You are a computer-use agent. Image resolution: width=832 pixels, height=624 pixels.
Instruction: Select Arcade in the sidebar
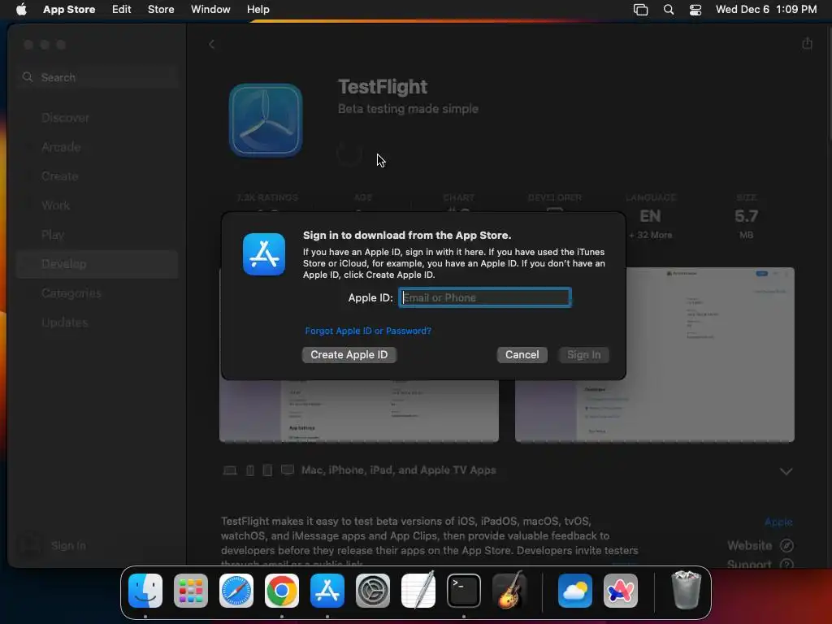(97, 147)
